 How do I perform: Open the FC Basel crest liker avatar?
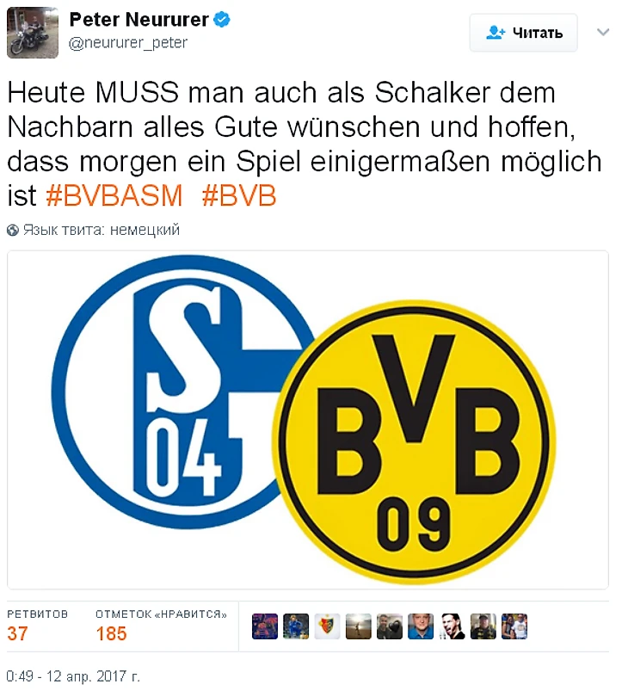(x=327, y=626)
